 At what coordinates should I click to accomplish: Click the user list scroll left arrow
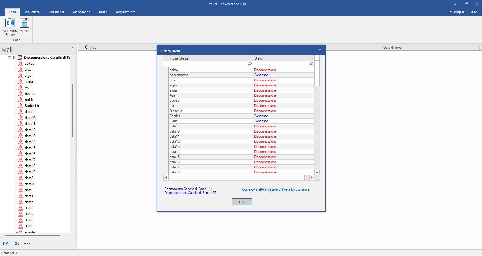[x=166, y=178]
